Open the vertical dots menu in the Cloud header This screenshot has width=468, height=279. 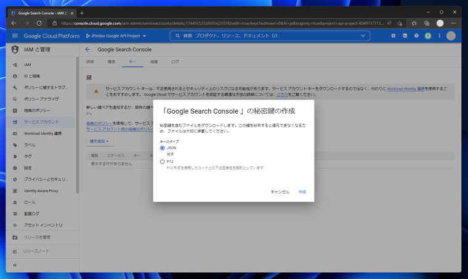tap(439, 36)
